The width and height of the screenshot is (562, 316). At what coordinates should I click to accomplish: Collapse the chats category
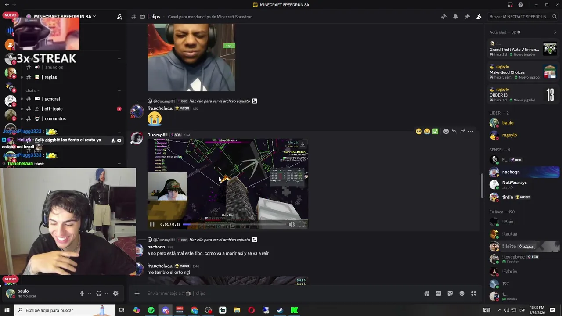(x=32, y=90)
